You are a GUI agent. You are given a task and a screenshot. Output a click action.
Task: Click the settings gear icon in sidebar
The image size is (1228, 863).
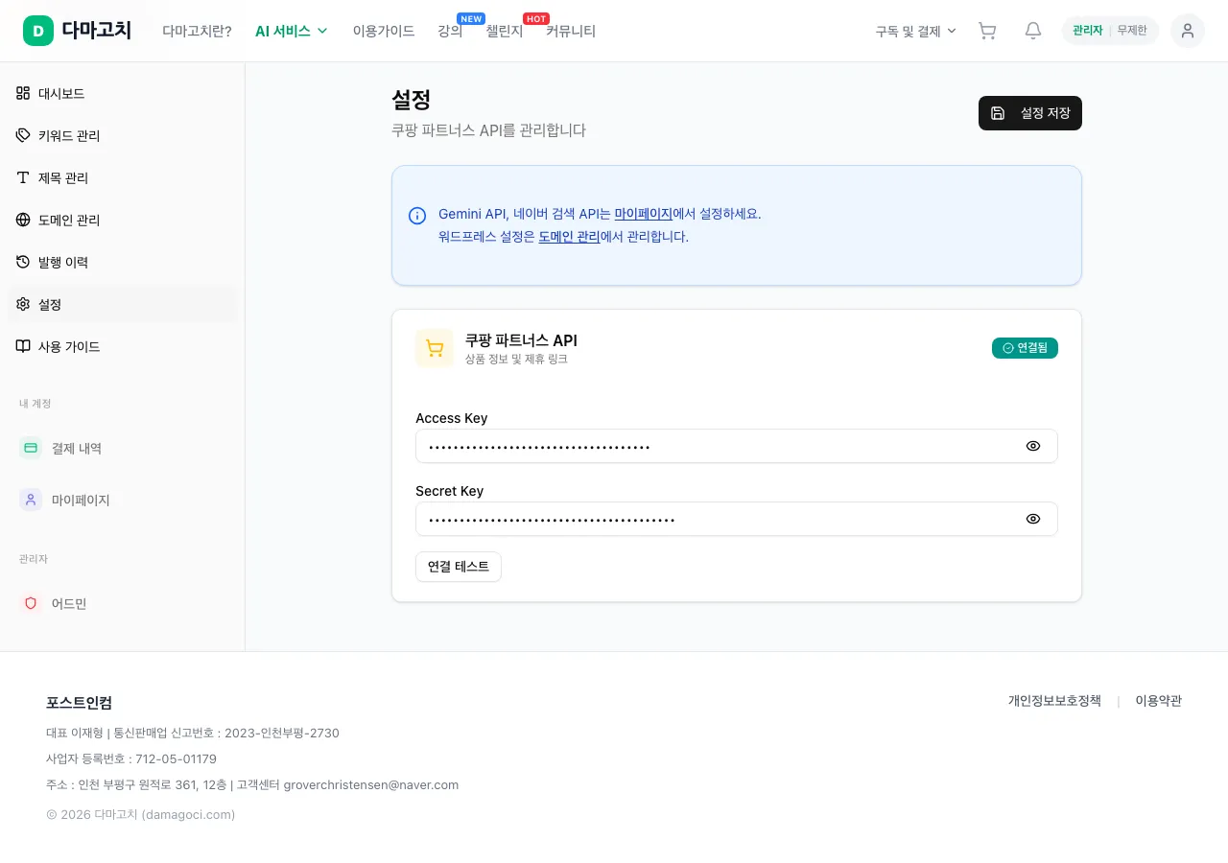coord(23,304)
